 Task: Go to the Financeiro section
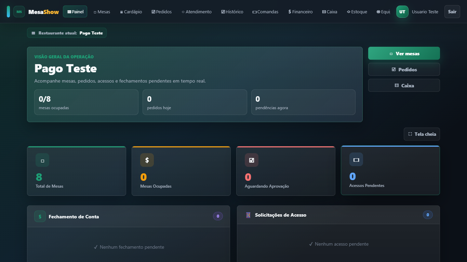click(x=301, y=12)
